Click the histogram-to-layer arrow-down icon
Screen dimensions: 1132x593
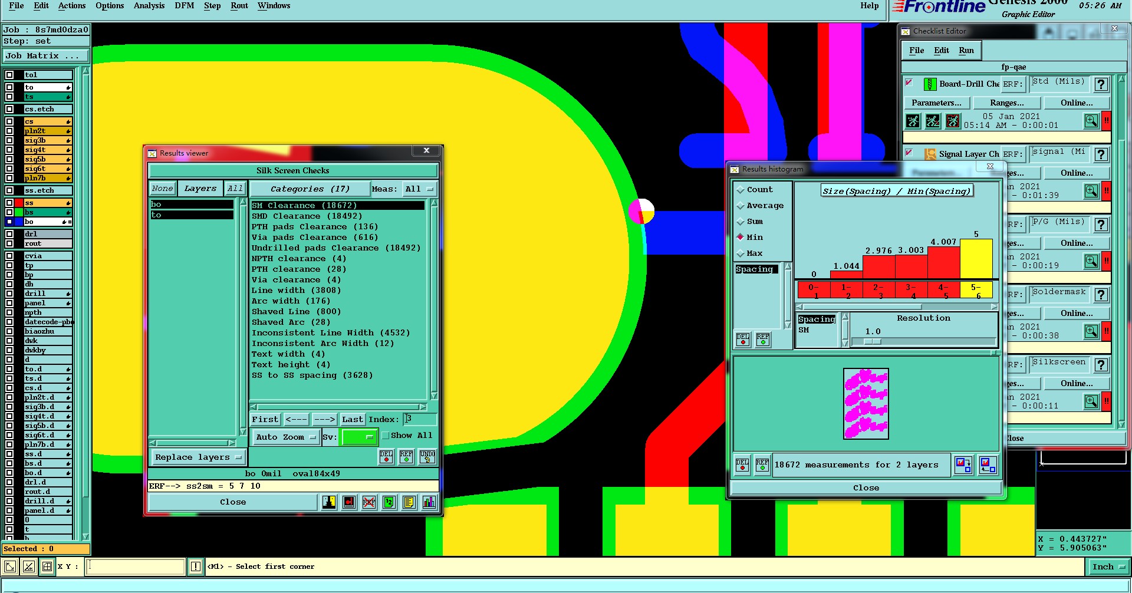coord(963,465)
